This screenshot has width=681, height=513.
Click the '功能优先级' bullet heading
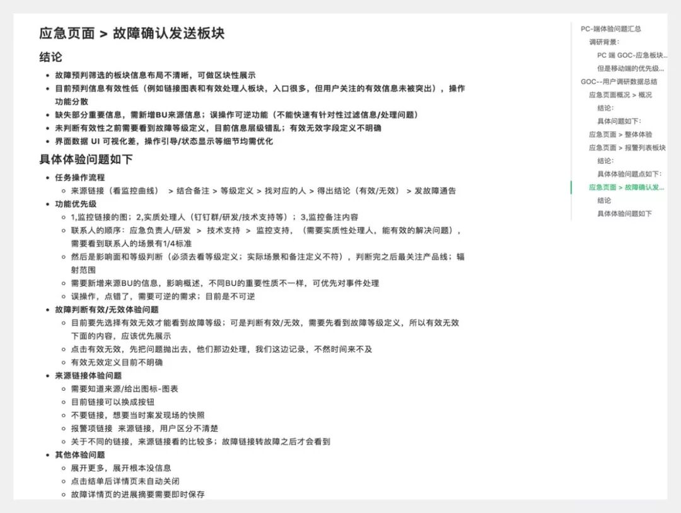pos(76,204)
